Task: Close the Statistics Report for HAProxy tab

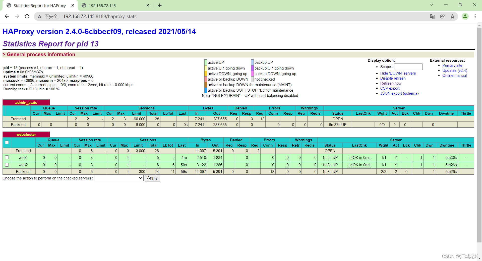Action: point(73,6)
